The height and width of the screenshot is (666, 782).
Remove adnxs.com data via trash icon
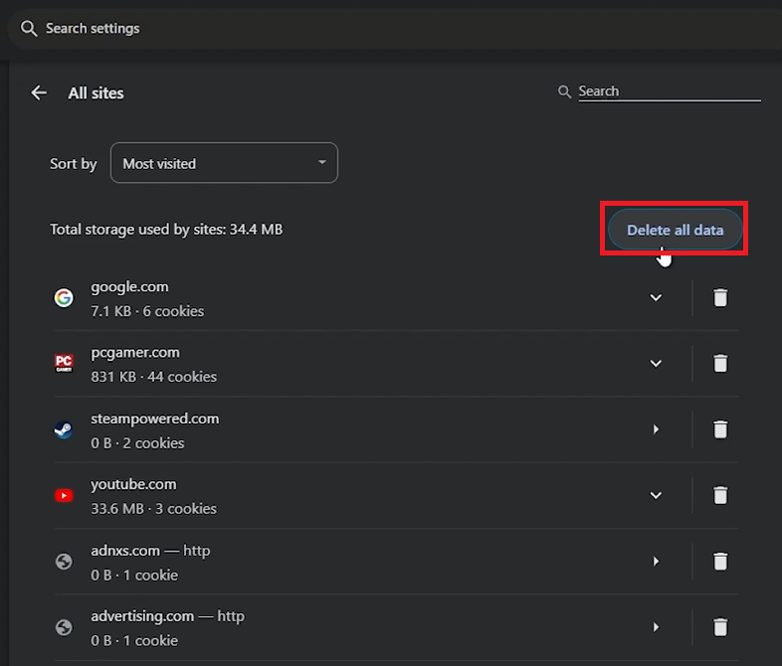(720, 562)
